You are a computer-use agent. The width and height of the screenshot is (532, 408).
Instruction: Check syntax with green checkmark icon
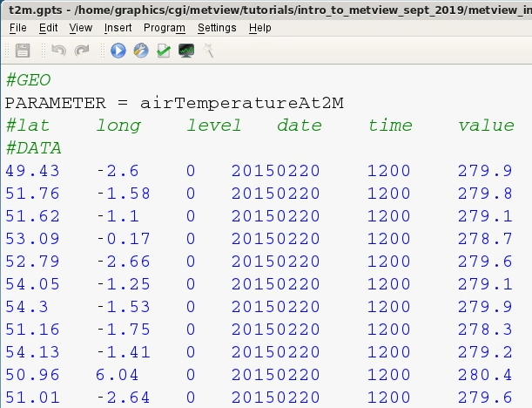pos(164,51)
